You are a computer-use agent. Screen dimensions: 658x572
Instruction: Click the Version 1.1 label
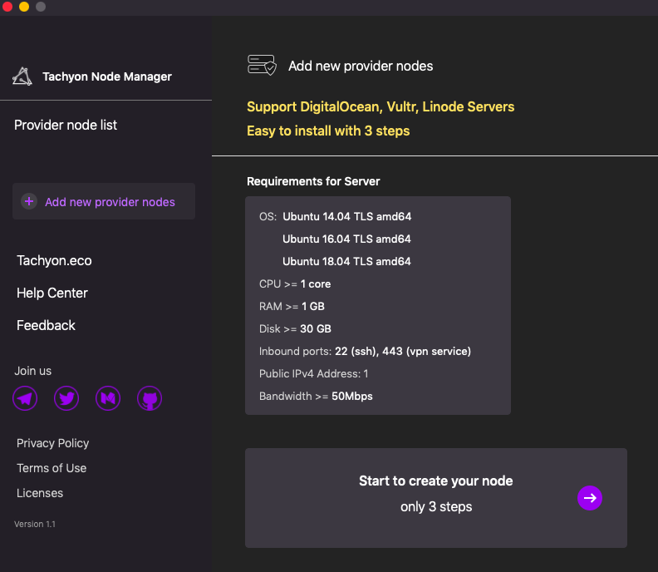35,524
